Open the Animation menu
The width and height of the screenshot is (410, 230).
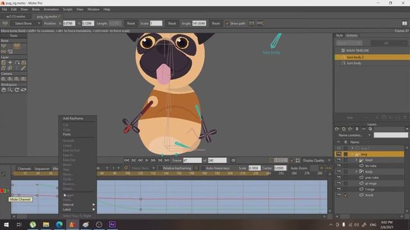[x=51, y=10]
